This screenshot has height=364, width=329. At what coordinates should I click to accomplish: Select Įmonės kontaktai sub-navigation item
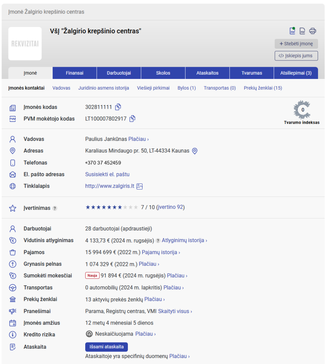26,88
